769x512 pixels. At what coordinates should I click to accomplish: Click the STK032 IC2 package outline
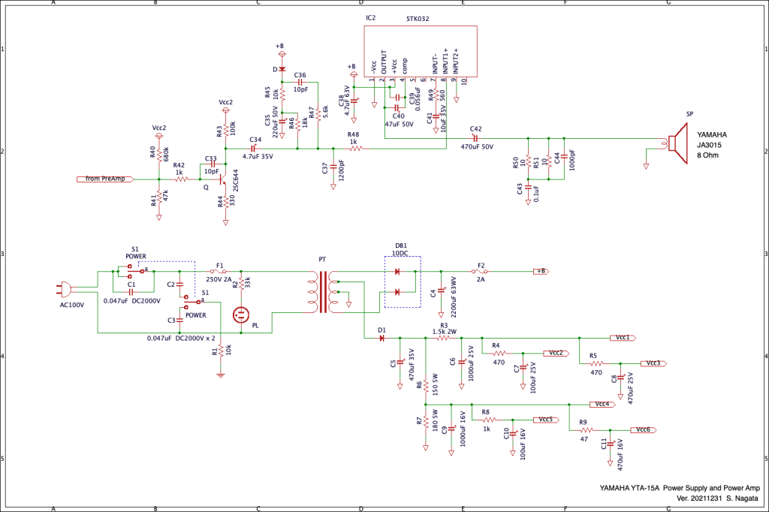[420, 44]
